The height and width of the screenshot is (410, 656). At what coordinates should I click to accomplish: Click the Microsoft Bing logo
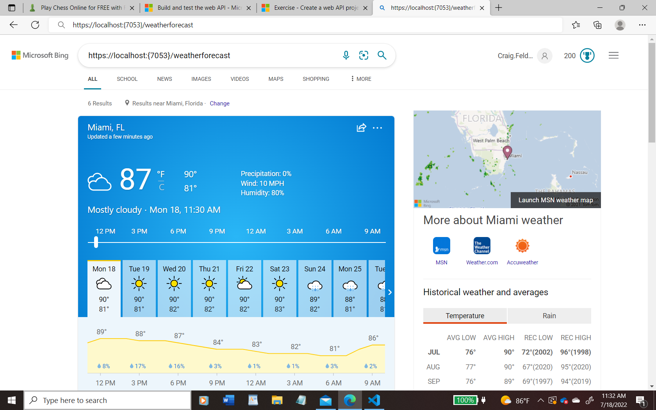40,55
